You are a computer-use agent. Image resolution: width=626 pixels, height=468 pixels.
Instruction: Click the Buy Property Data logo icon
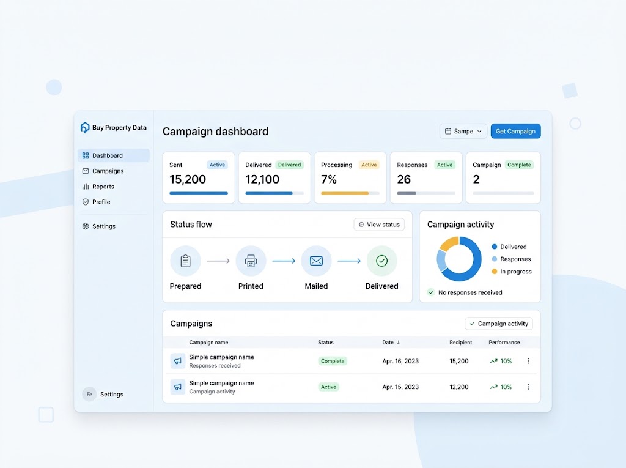click(85, 127)
